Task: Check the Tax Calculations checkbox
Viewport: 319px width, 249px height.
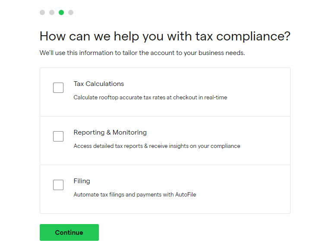Action: tap(58, 88)
